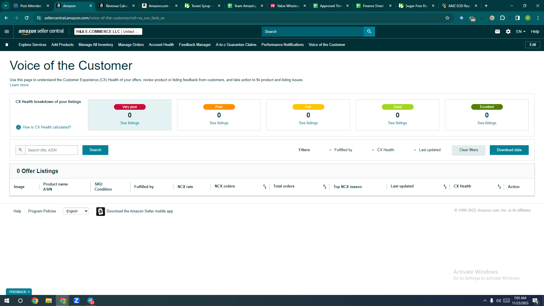The image size is (544, 306).
Task: Open the Seller Central hamburger menu
Action: [7, 31]
